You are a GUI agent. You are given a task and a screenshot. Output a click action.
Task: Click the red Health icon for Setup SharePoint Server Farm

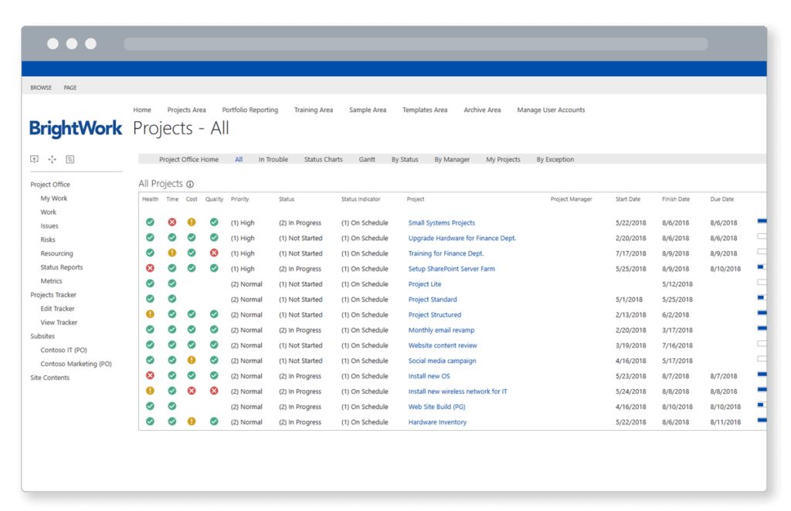(150, 269)
